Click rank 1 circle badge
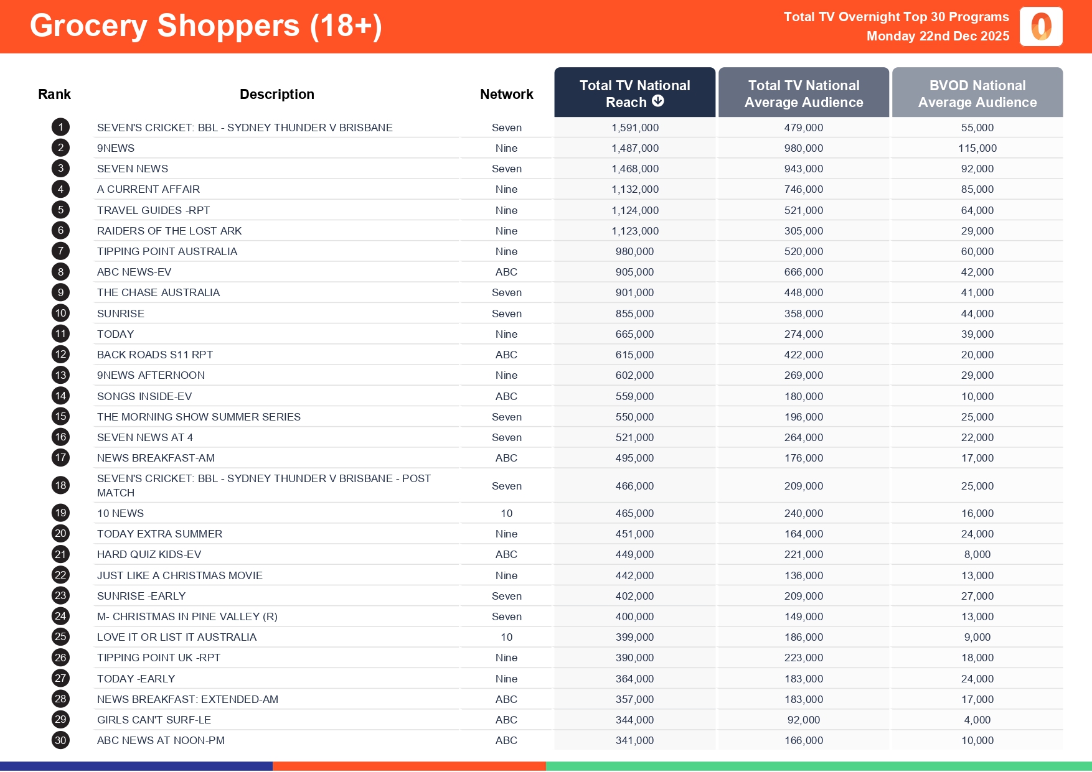Viewport: 1092px width, 772px height. click(x=60, y=128)
